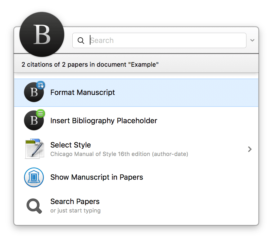The width and height of the screenshot is (273, 243).
Task: Click the gray magnifier Search Papers icon
Action: point(34,206)
